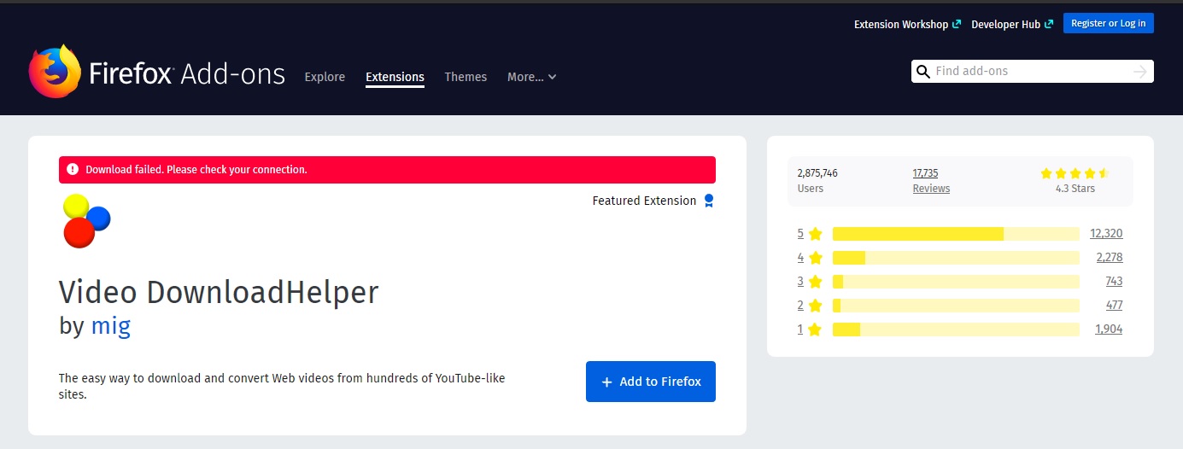Click the four-star rating bar
The width and height of the screenshot is (1183, 449).
point(956,258)
